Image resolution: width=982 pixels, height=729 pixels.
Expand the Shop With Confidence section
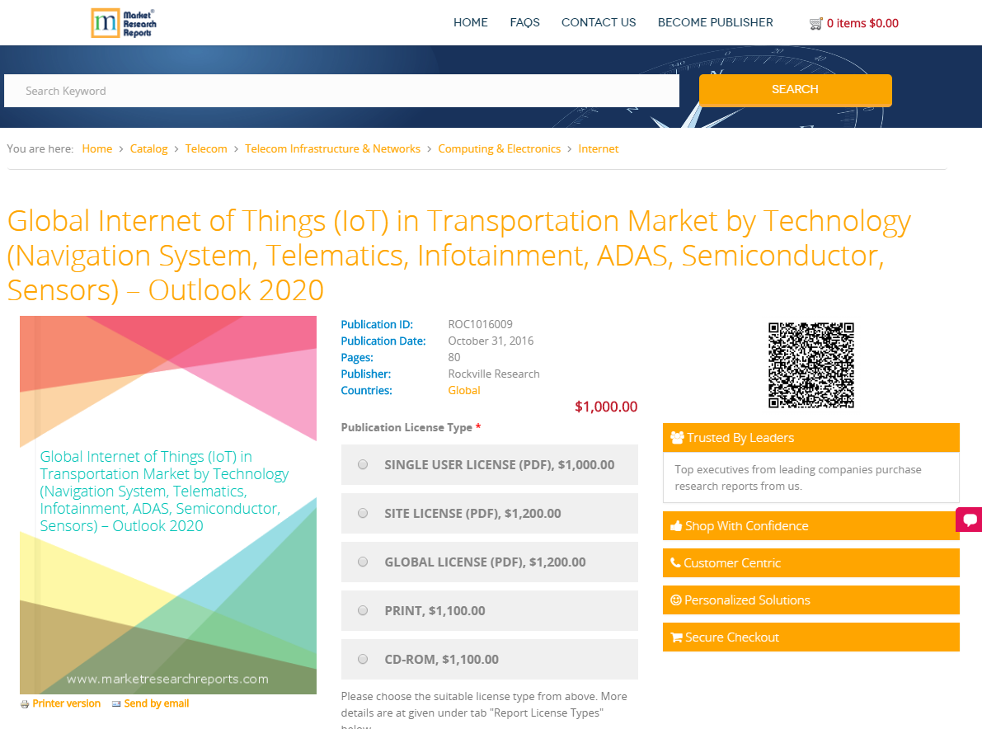811,526
